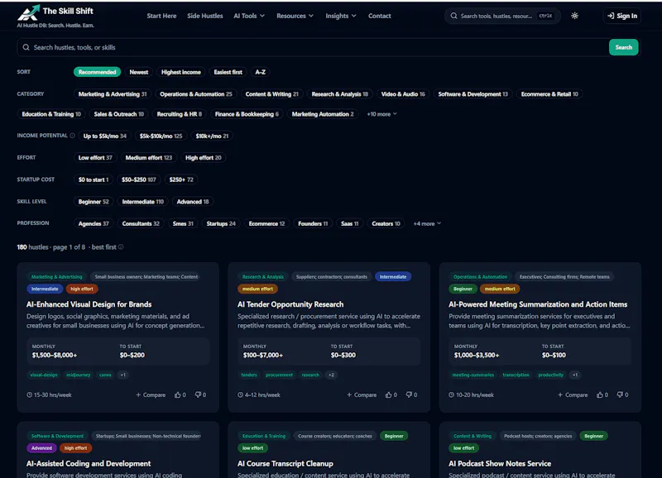Thumbs up AI Tender Opportunity Research

pyautogui.click(x=388, y=395)
